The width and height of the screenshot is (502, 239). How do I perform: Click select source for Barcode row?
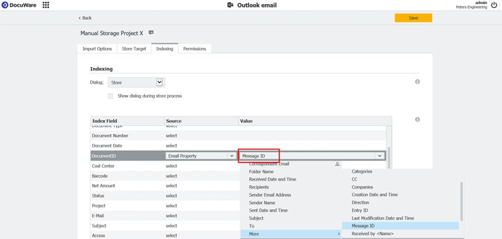tap(171, 176)
